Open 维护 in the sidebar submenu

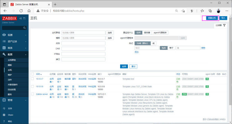pyautogui.click(x=10, y=75)
